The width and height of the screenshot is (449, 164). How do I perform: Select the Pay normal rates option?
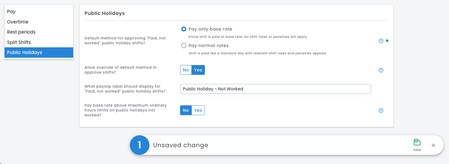click(x=184, y=46)
